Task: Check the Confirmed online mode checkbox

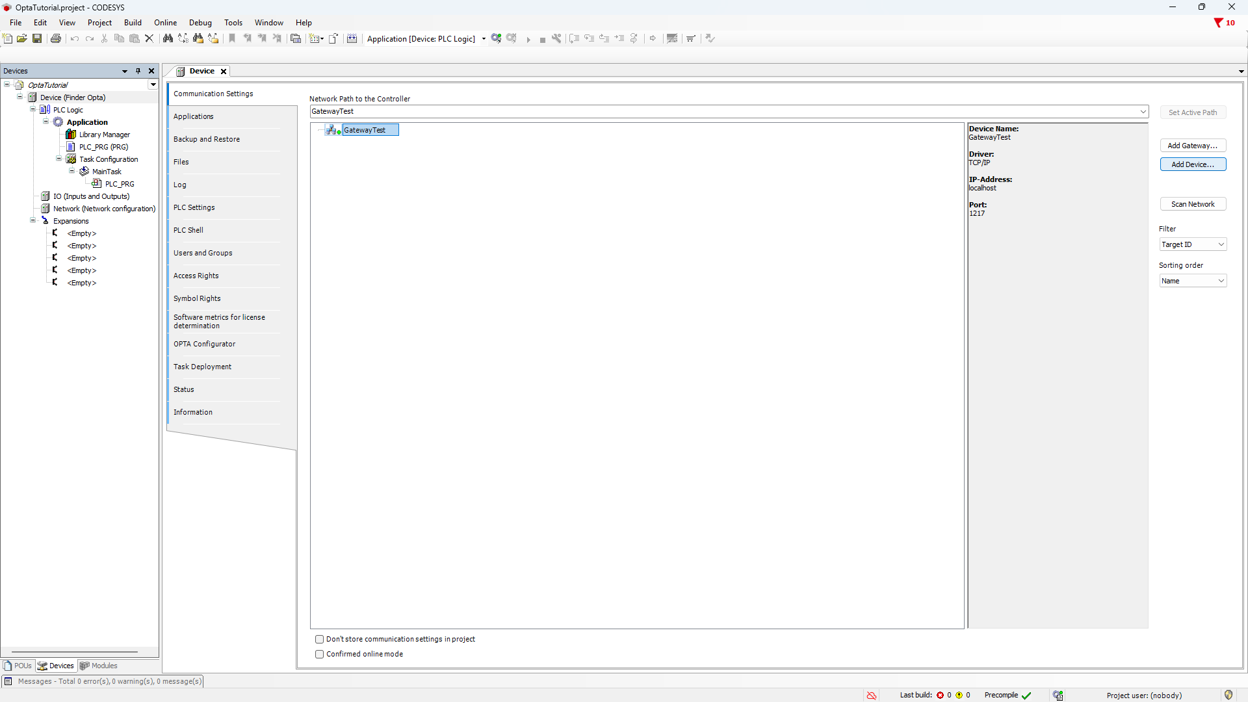Action: pyautogui.click(x=319, y=655)
